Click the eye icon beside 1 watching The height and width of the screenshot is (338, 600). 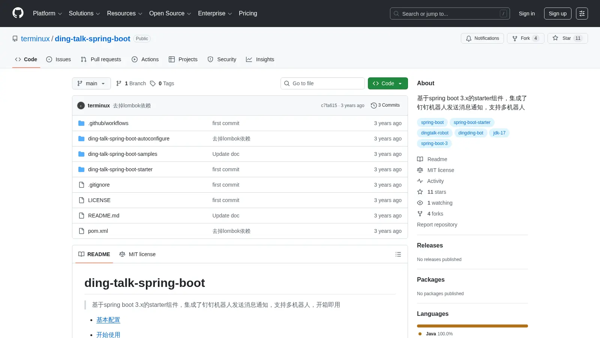point(420,203)
